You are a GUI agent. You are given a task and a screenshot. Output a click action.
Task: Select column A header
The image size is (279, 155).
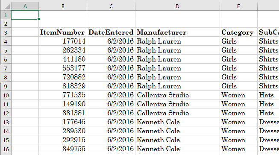tap(25, 6)
